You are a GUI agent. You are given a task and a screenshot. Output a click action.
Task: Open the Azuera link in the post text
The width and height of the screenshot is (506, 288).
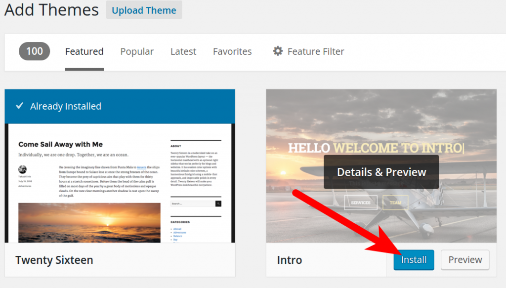tap(141, 167)
